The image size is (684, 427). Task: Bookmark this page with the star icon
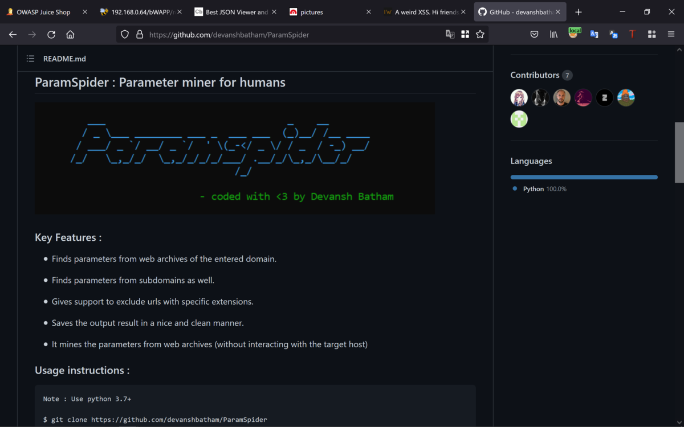(480, 35)
